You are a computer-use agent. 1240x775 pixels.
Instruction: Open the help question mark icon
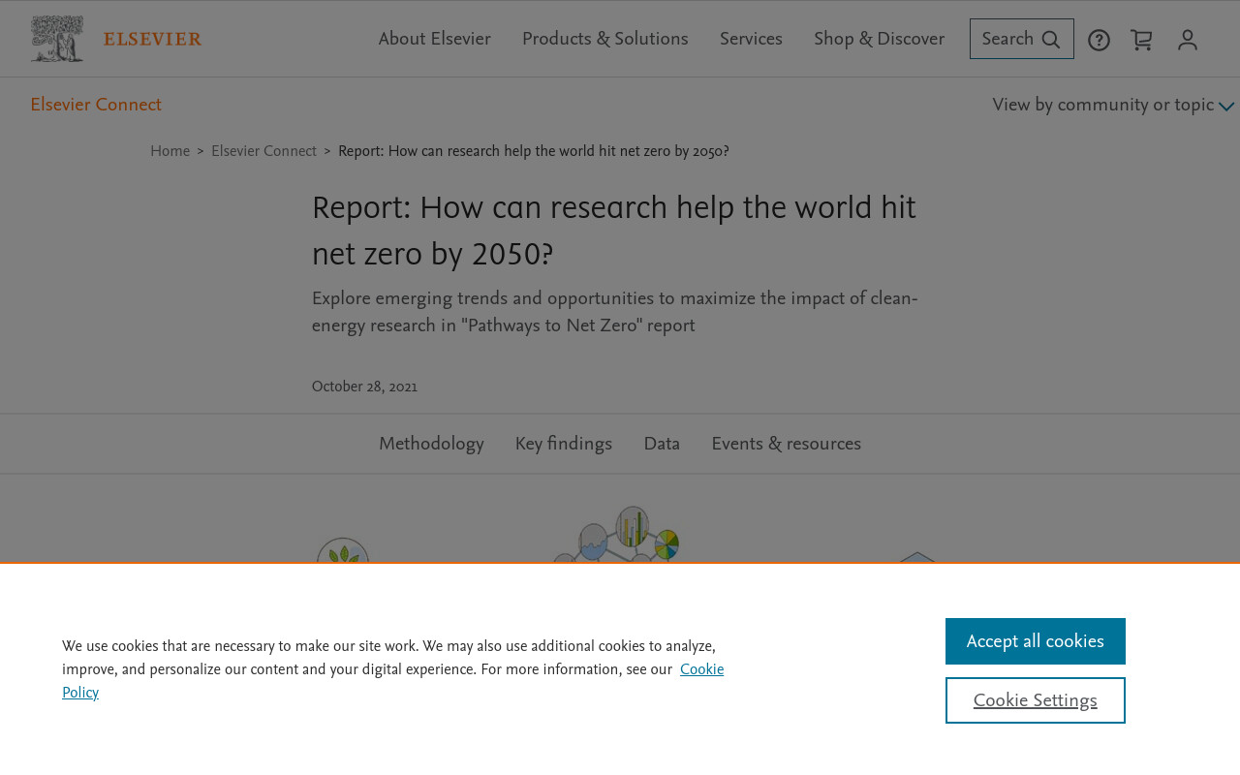(1099, 40)
